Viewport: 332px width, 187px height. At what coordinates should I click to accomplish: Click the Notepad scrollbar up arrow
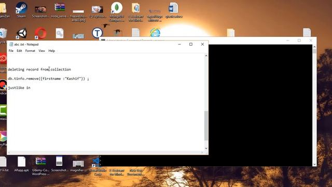click(206, 56)
